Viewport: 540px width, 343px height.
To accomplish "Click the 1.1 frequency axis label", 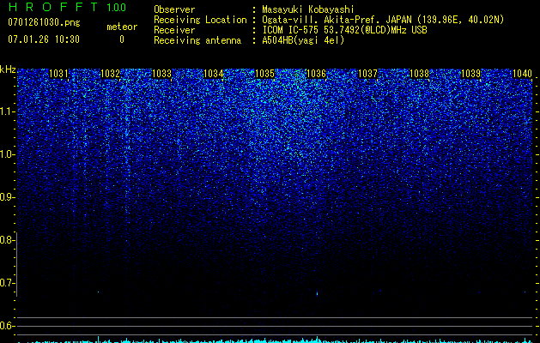I will point(7,111).
